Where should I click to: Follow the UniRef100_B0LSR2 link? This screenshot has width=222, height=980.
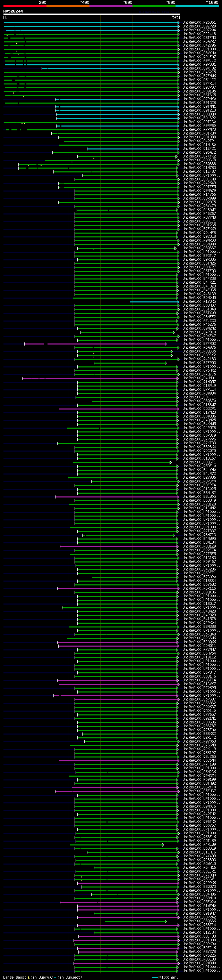coord(199,118)
